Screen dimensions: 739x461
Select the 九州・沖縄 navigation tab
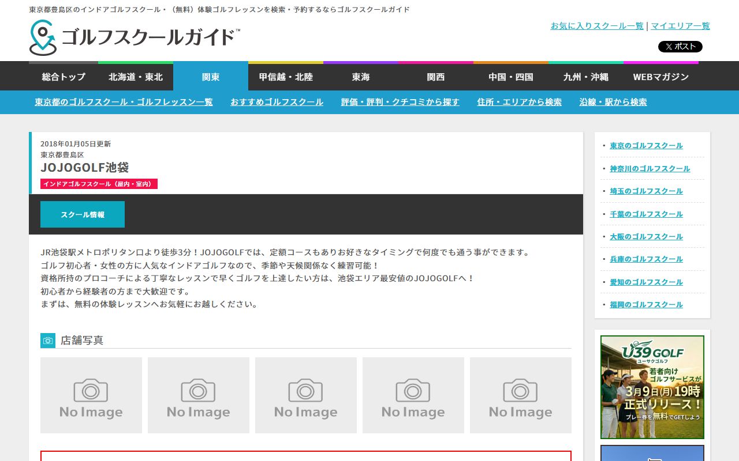pyautogui.click(x=586, y=77)
